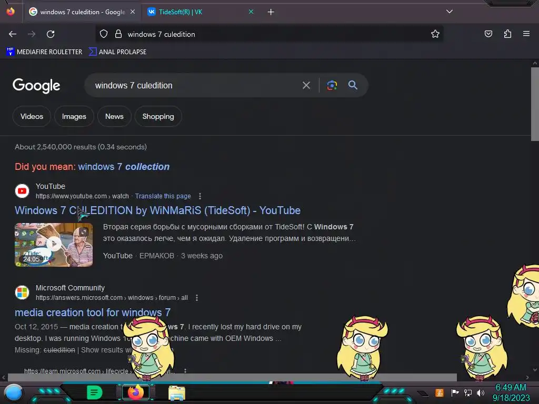Open Windows 7 CULEDITION by WiNMaRiS result
Image resolution: width=539 pixels, height=404 pixels.
click(157, 210)
